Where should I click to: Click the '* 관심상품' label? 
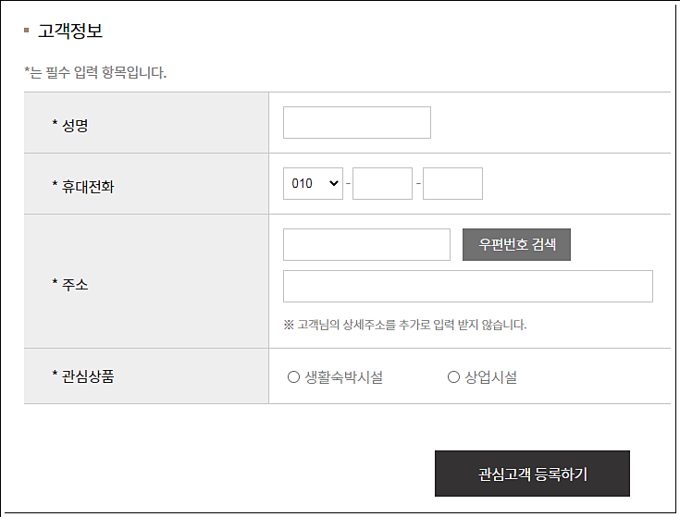click(x=83, y=375)
